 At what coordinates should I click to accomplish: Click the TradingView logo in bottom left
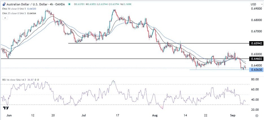point(5,108)
